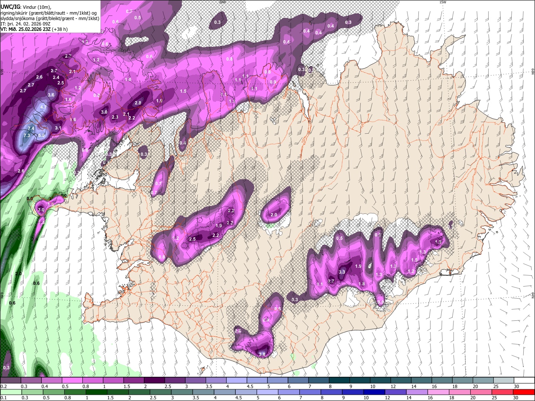The width and height of the screenshot is (535, 401).
Task: Click the 2.4 precipitation value label
Action: pos(56,78)
